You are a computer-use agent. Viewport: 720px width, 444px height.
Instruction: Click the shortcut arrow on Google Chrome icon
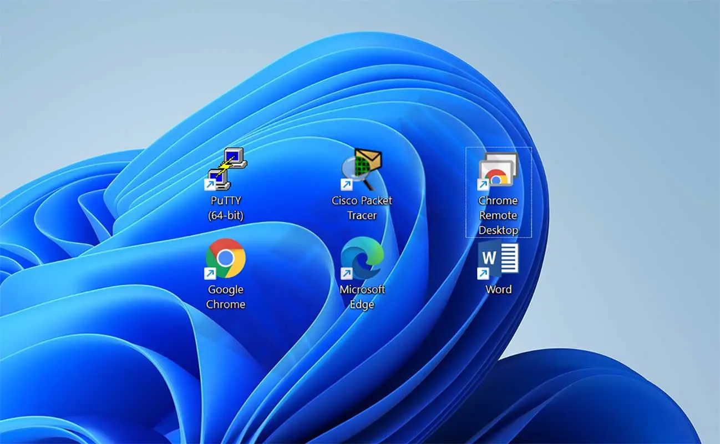(x=210, y=273)
